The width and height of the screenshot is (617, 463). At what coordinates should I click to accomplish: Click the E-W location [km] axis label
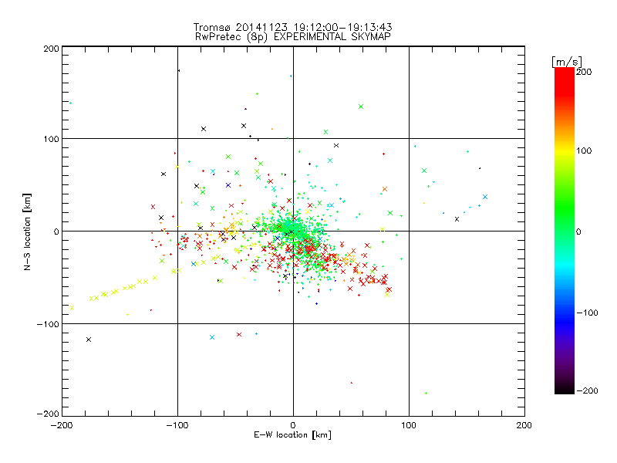click(292, 435)
